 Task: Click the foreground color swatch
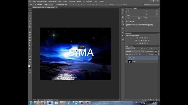click(x=29, y=66)
